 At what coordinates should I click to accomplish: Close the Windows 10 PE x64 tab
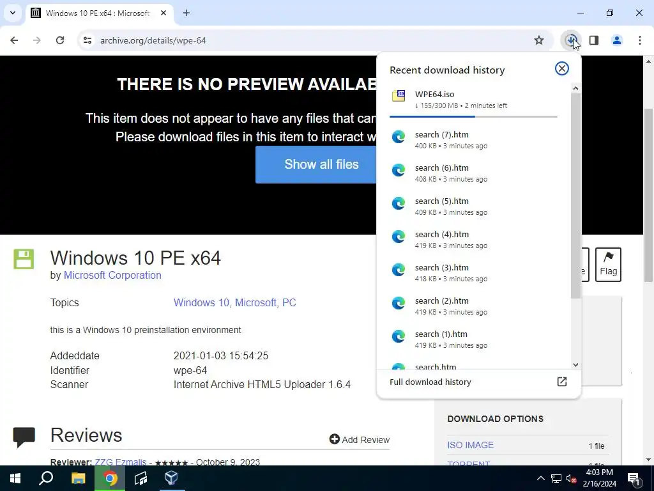tap(163, 13)
